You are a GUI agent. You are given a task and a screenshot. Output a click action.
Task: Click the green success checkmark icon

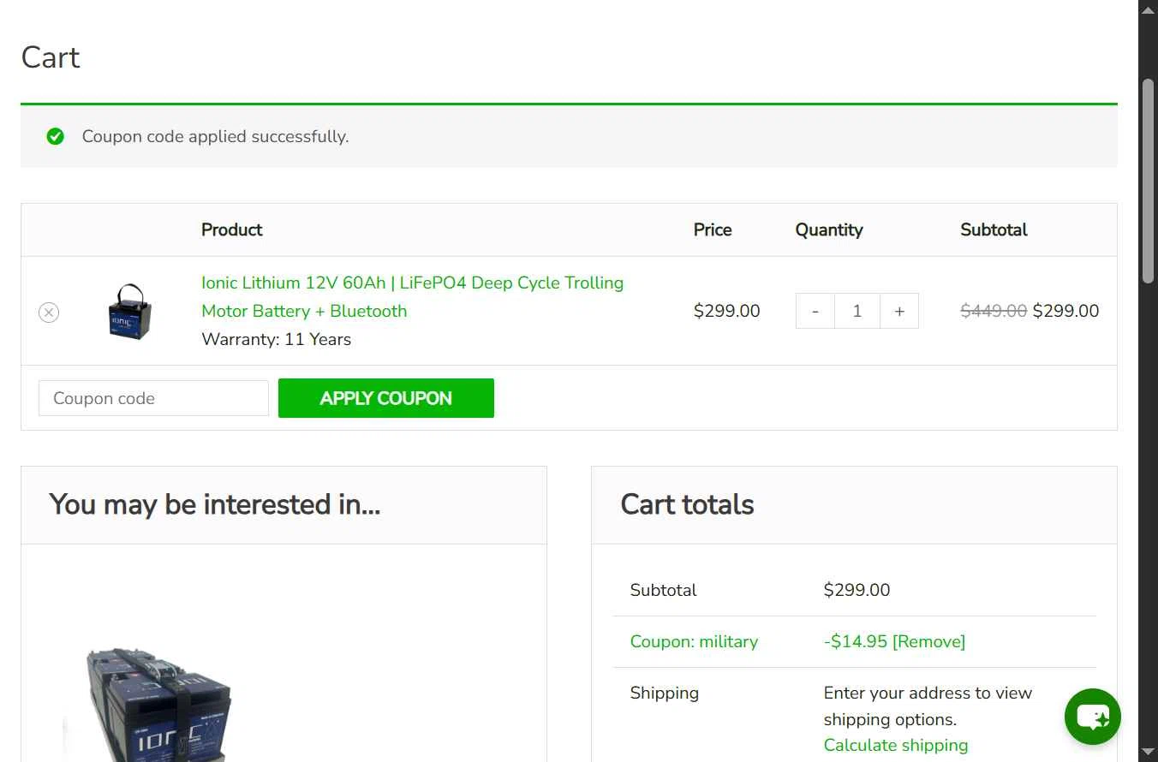[56, 136]
